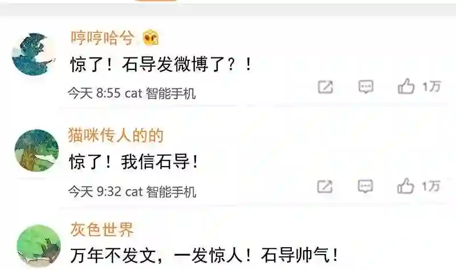Like the comment by 哼哼哈兮
456x270 pixels.
click(406, 86)
